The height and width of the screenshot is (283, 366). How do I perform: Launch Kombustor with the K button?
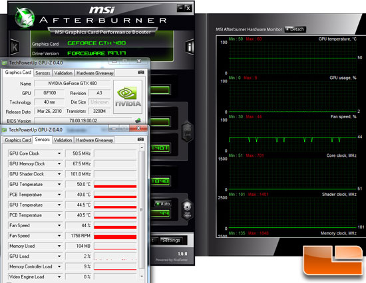click(x=14, y=47)
